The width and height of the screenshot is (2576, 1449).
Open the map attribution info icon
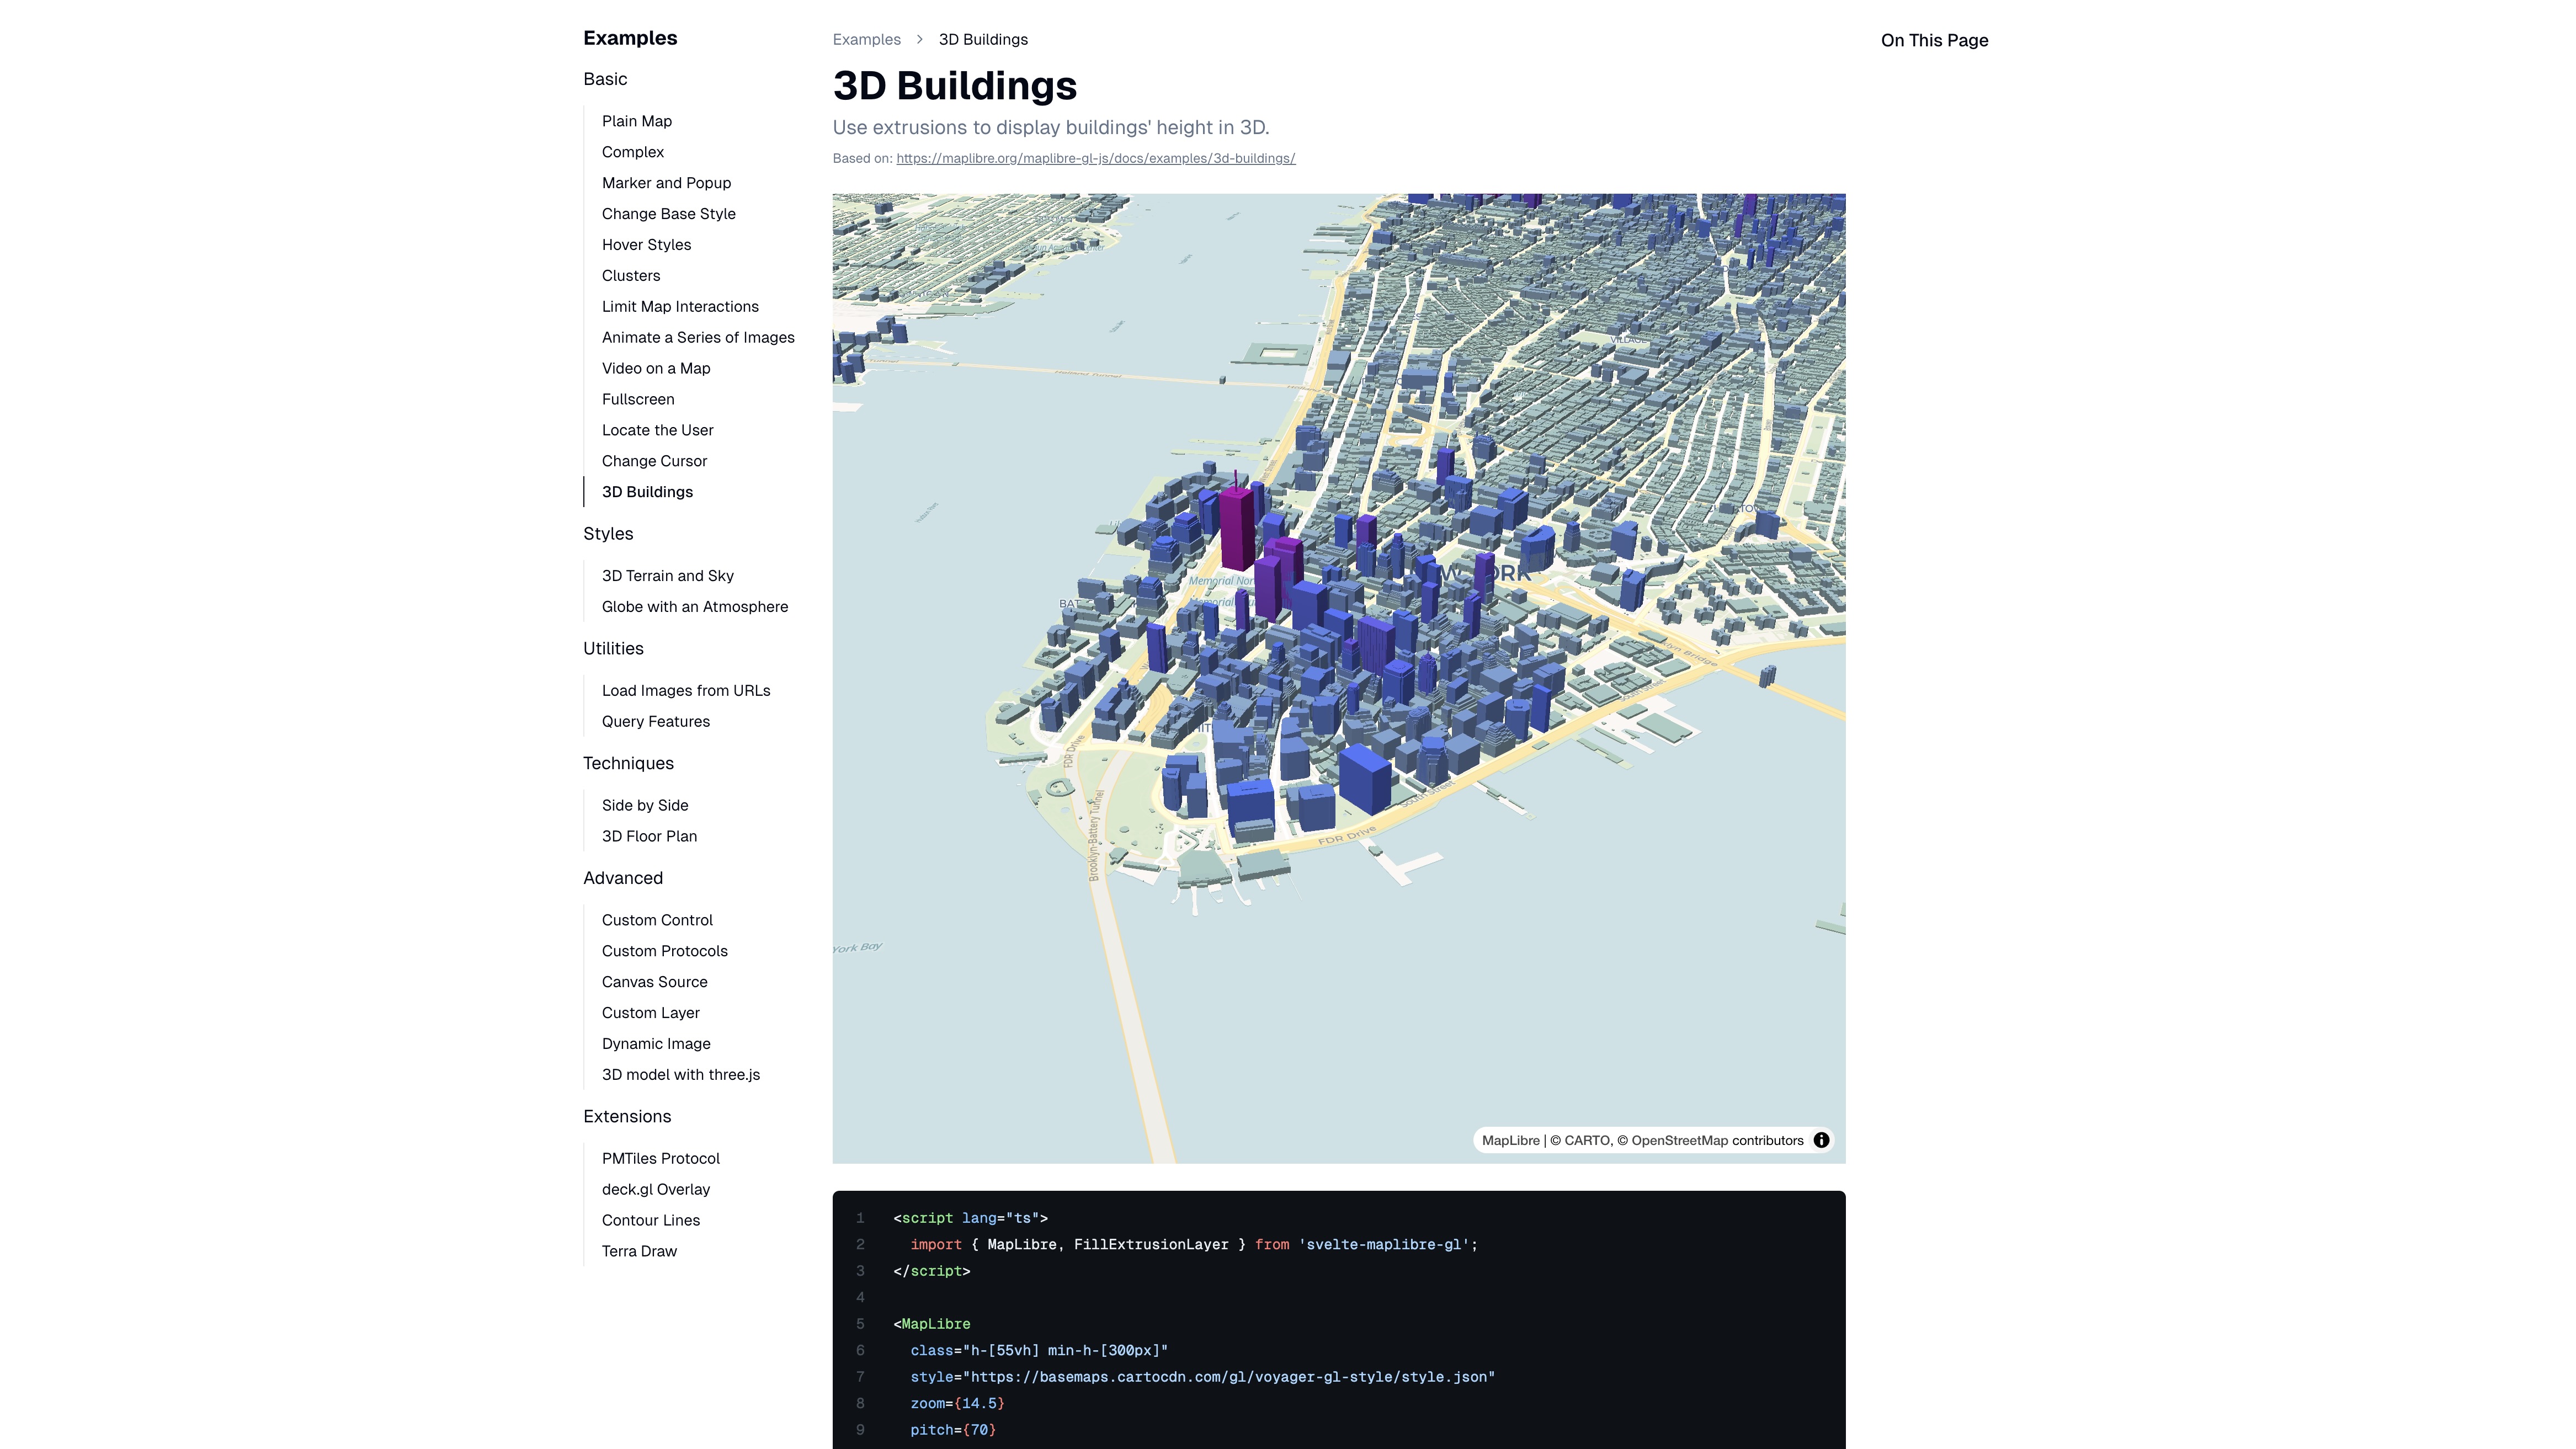pyautogui.click(x=1822, y=1140)
